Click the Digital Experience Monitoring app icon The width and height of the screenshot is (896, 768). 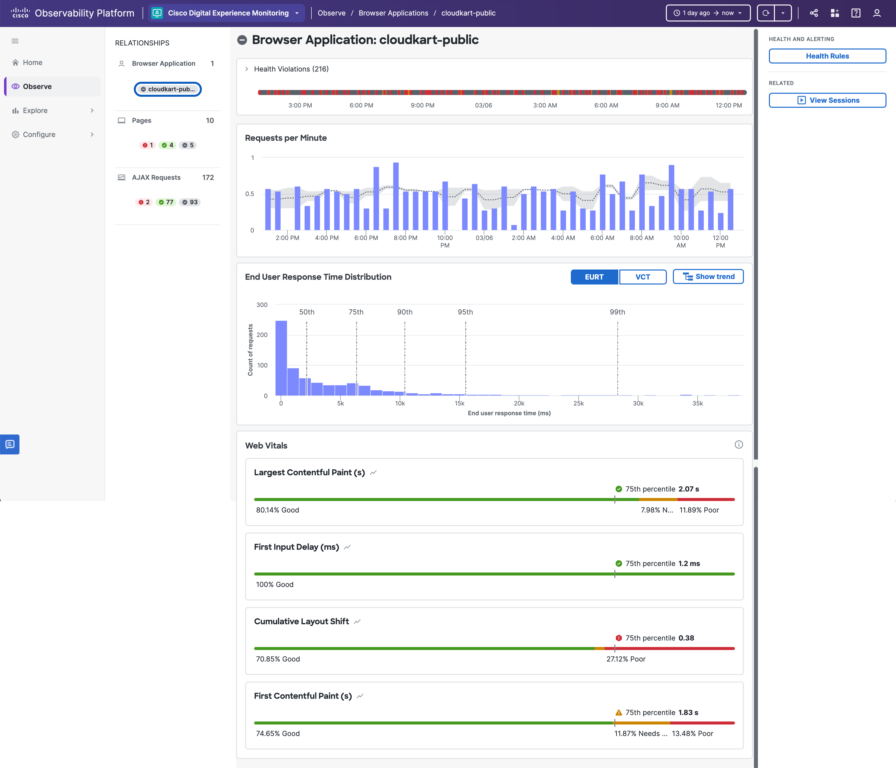[157, 13]
